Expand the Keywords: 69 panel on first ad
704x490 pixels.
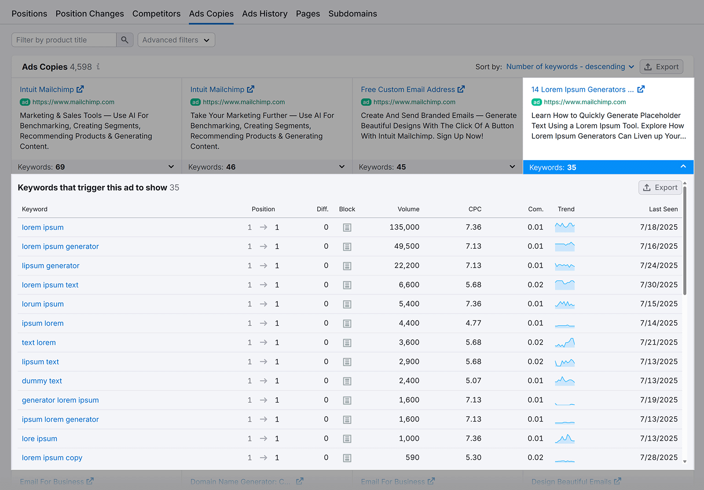pyautogui.click(x=171, y=167)
